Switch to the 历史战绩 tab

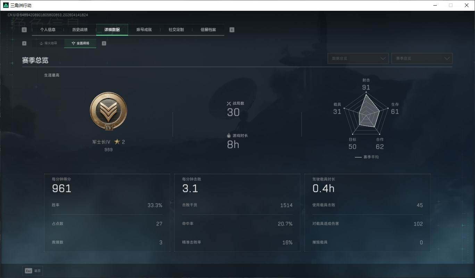click(x=80, y=30)
